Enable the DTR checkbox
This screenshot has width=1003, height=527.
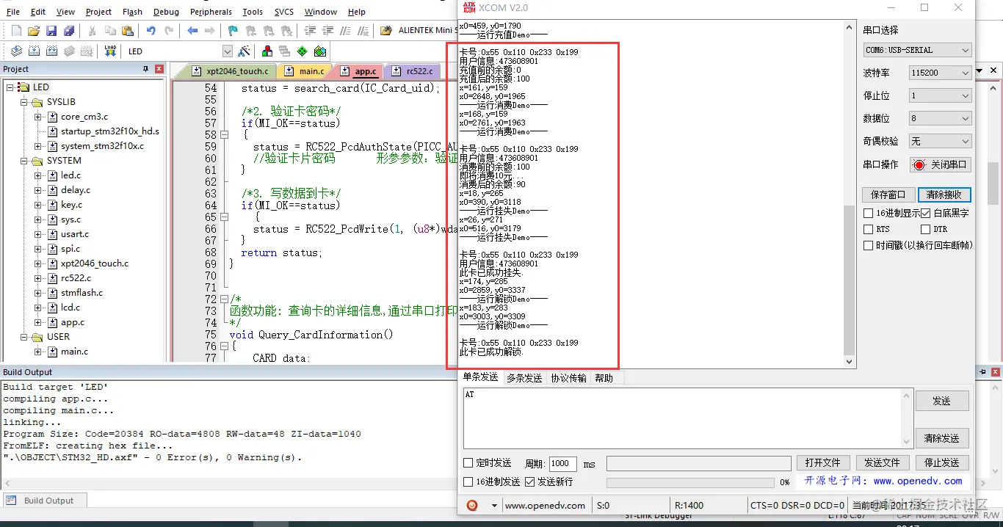pos(925,229)
